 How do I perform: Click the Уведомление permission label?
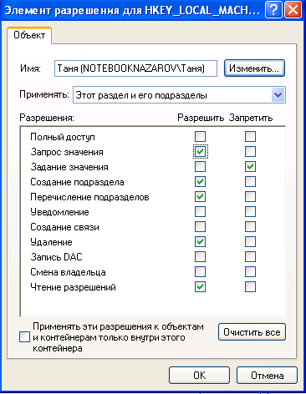[x=59, y=212]
